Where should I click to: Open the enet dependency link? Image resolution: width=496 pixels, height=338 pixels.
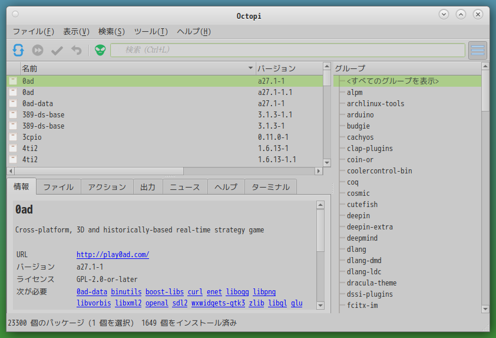coord(214,292)
